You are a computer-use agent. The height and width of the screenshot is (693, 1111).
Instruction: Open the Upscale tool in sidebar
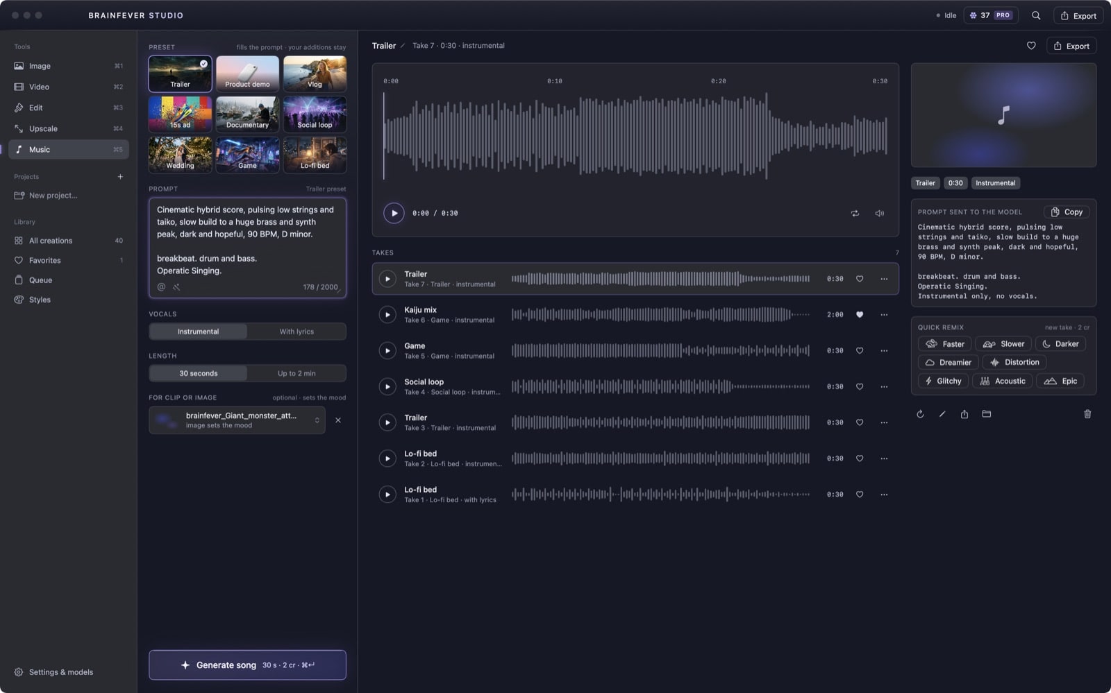point(69,128)
